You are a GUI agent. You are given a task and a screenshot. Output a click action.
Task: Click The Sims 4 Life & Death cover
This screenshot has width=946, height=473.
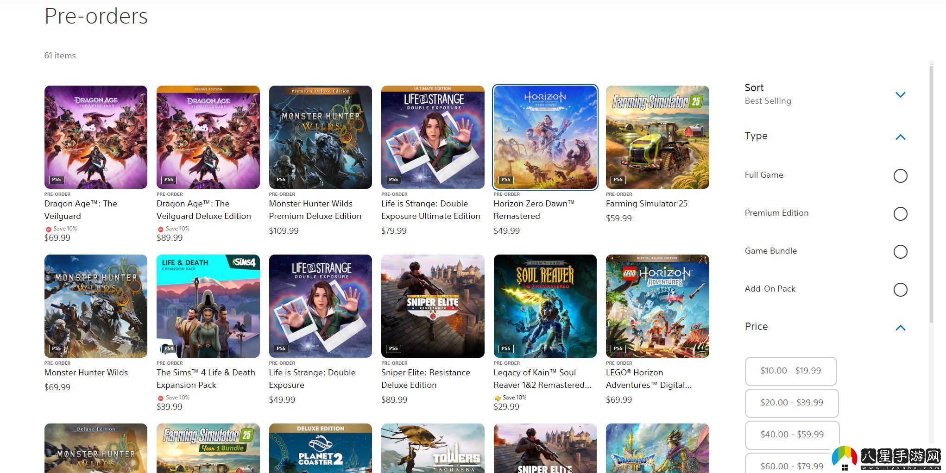208,306
